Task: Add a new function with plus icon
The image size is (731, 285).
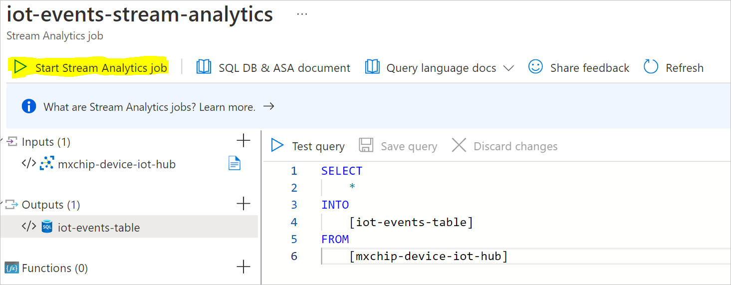Action: click(243, 267)
